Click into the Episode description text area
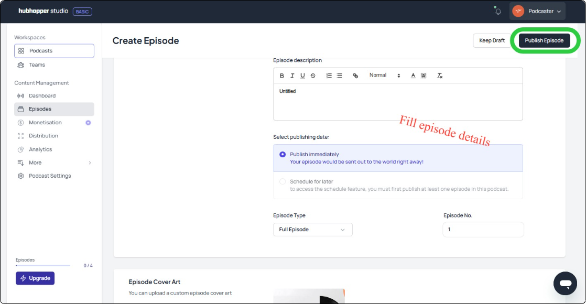586x304 pixels. coord(398,102)
